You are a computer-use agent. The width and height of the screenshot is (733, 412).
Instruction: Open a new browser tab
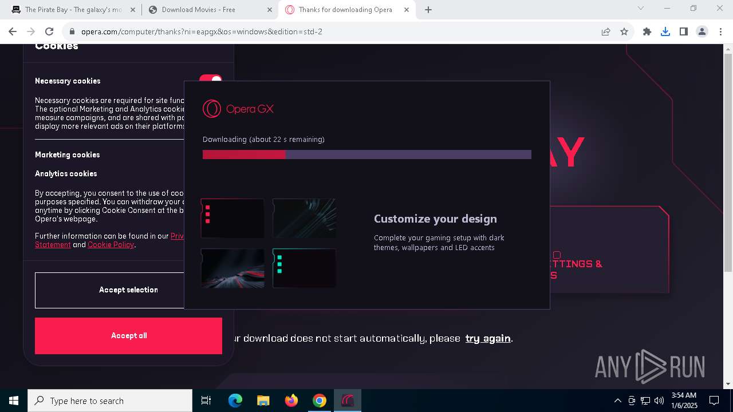(x=428, y=10)
